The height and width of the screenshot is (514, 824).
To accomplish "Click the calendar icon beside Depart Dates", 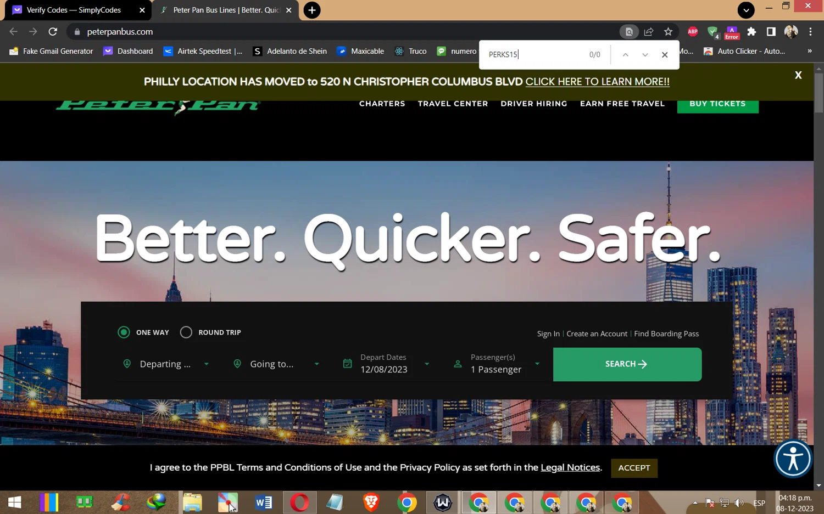I will point(347,364).
